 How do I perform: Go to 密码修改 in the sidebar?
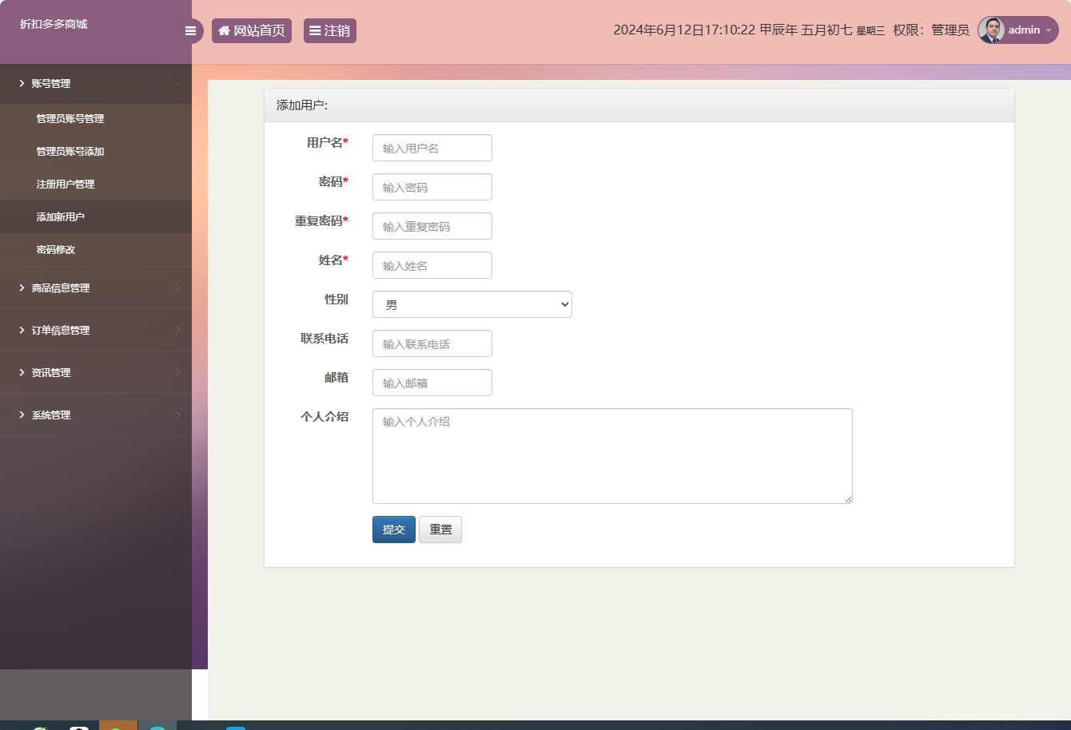coord(56,249)
